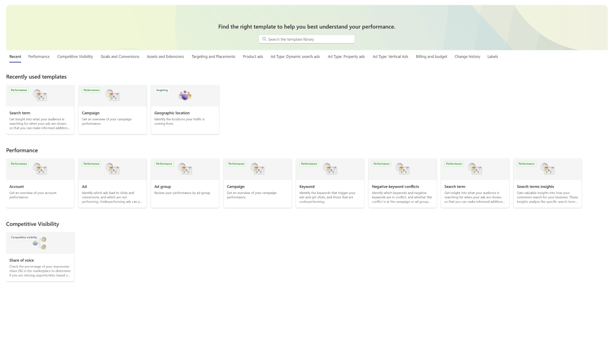Go to the Change history tab
This screenshot has height=345, width=613.
(x=467, y=57)
